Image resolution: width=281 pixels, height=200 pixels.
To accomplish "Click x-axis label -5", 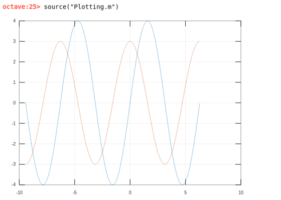I will tap(75, 192).
